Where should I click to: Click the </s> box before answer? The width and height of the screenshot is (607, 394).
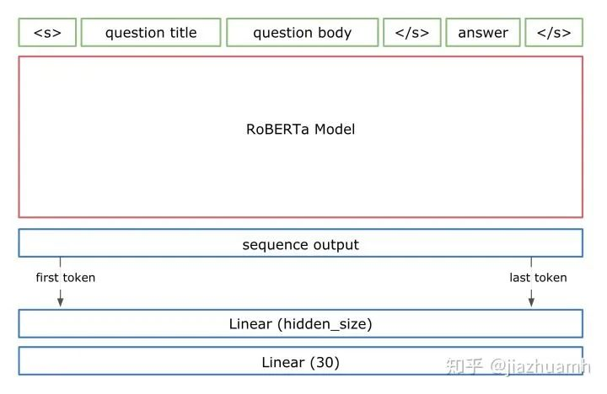click(x=411, y=33)
